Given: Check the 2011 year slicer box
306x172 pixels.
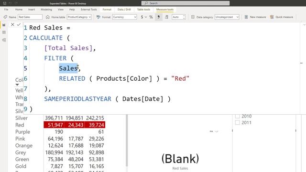Looking at the screenshot, I should 238,122.
